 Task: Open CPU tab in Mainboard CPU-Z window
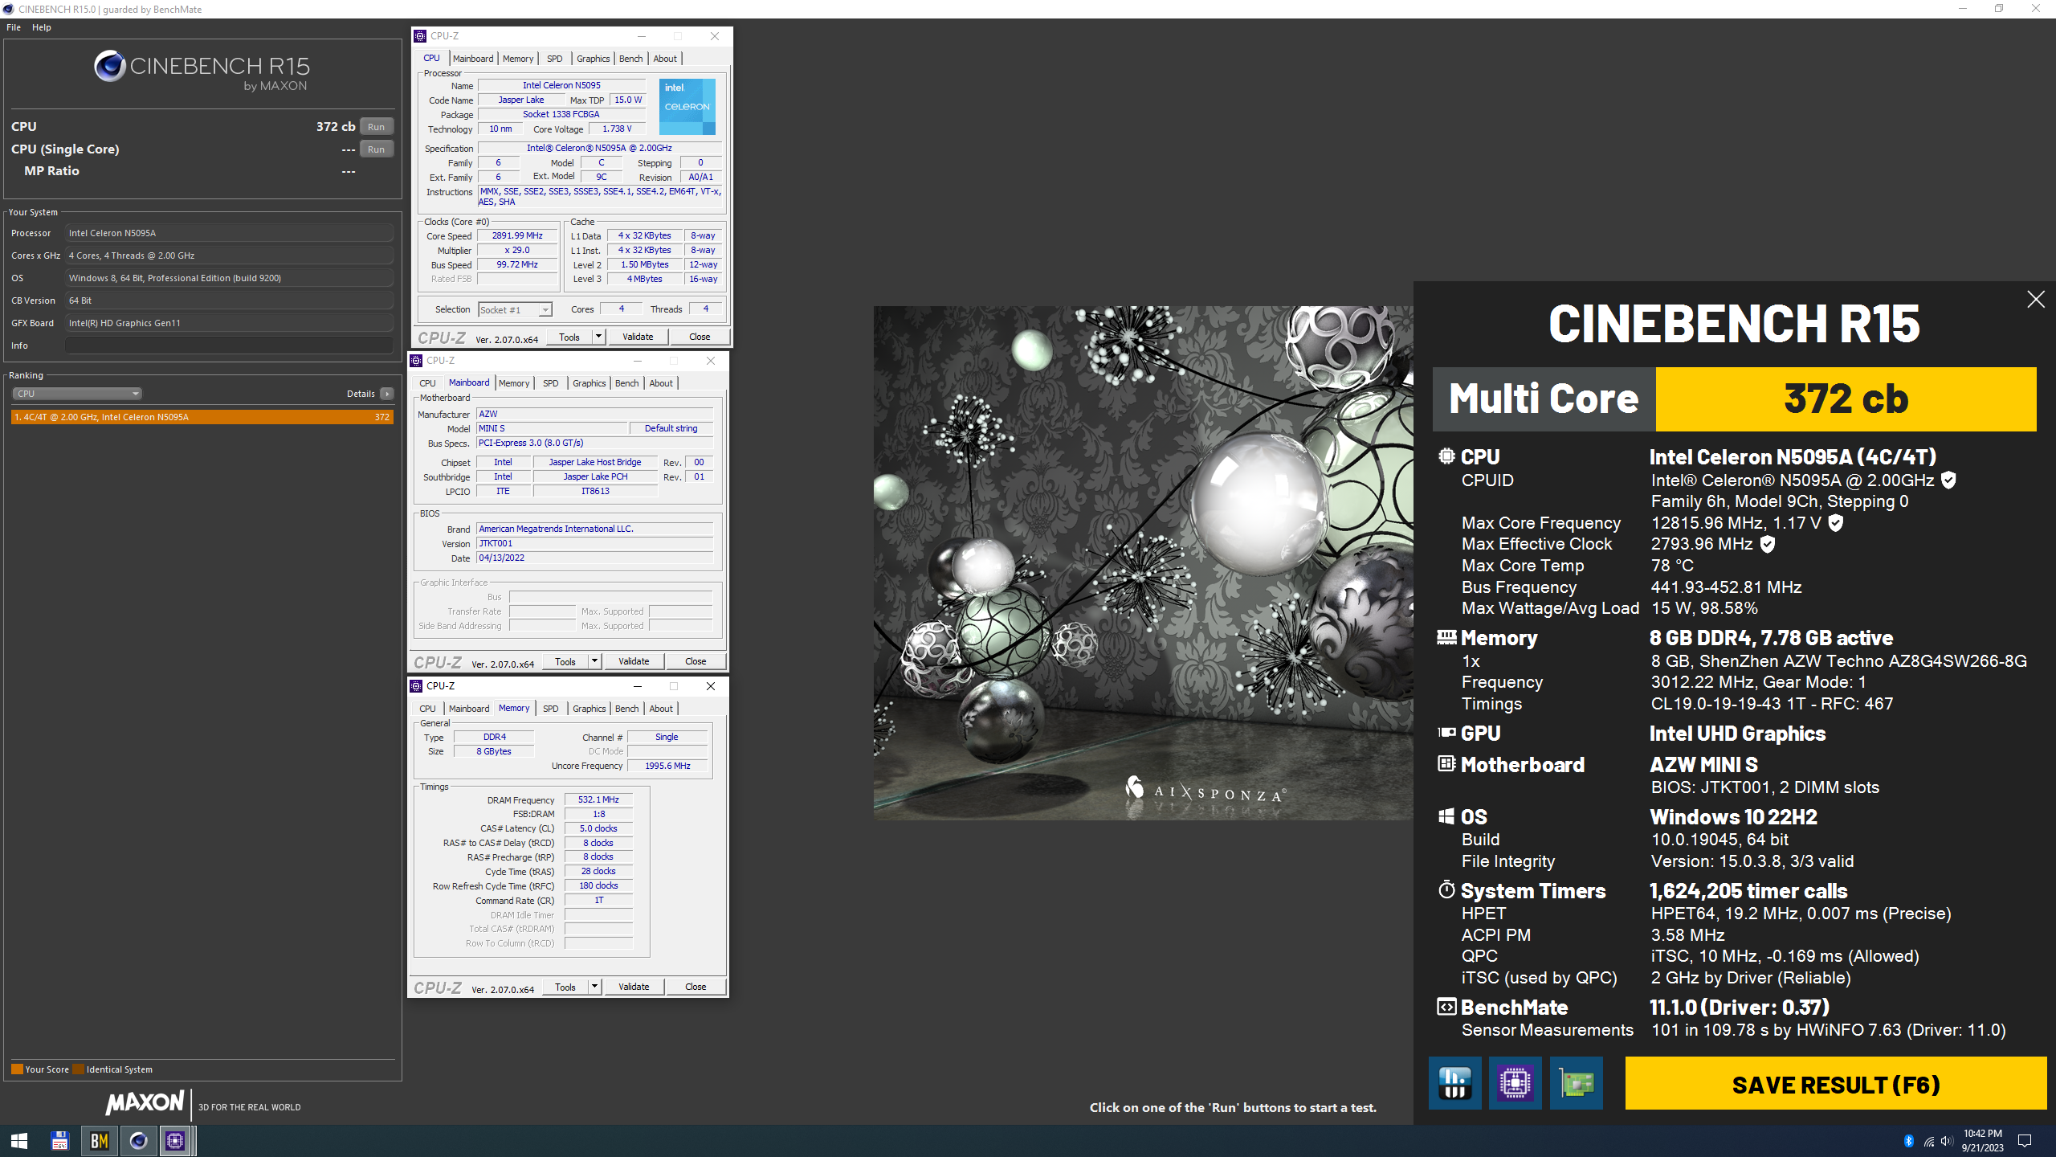pos(427,383)
